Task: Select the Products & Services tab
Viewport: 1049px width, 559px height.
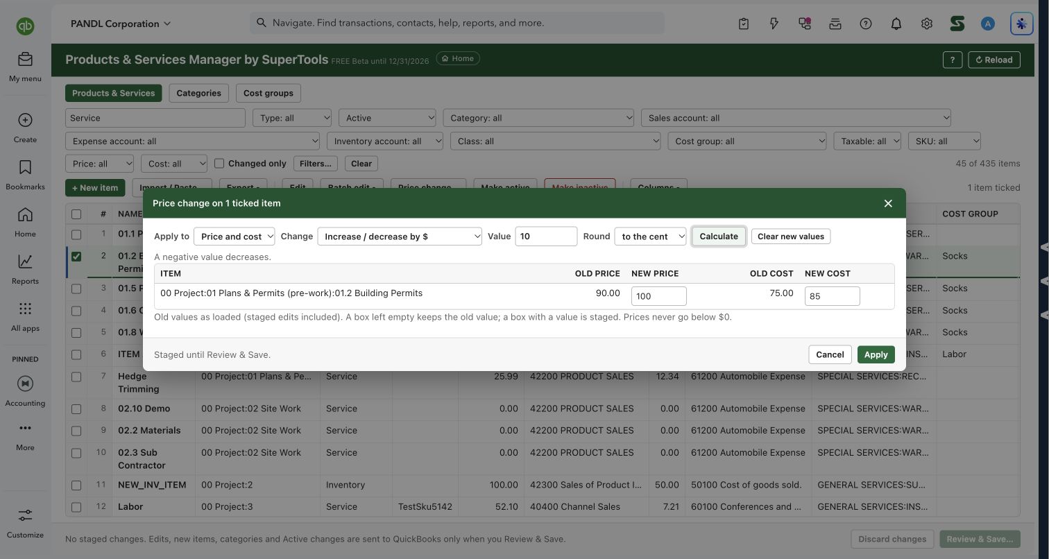Action: (114, 93)
